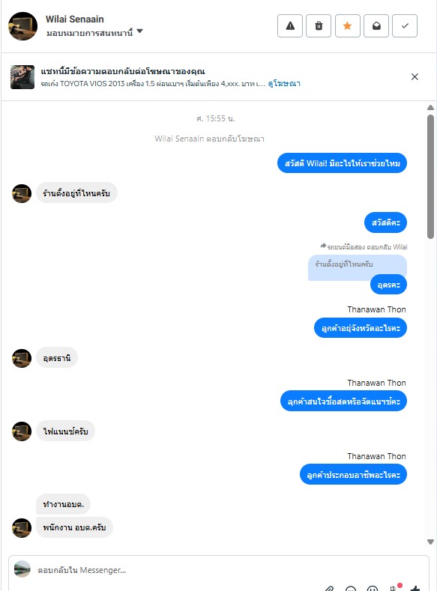The height and width of the screenshot is (591, 437).
Task: Click the arrow beside the assign conversation label
Action: (139, 31)
